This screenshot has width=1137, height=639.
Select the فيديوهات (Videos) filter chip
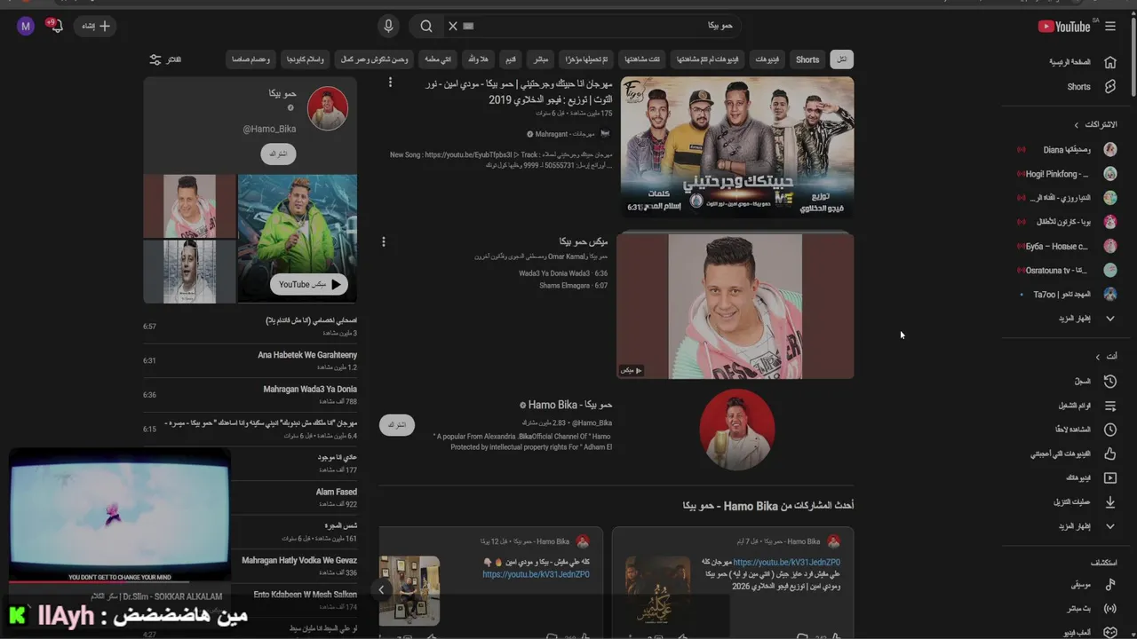pyautogui.click(x=767, y=59)
